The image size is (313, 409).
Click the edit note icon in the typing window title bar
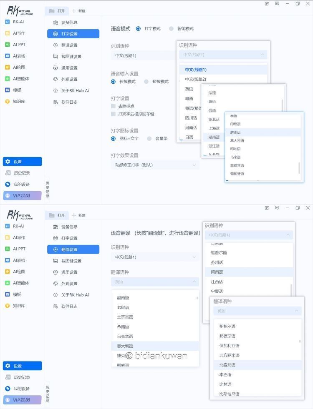pos(267,4)
